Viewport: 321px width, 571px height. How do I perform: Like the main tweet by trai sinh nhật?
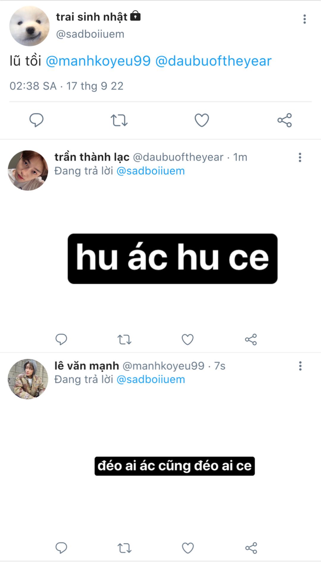point(202,120)
